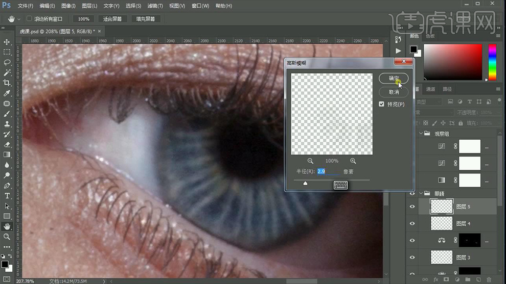506x284 pixels.
Task: Collapse the 眼睛 layer group
Action: pos(421,194)
